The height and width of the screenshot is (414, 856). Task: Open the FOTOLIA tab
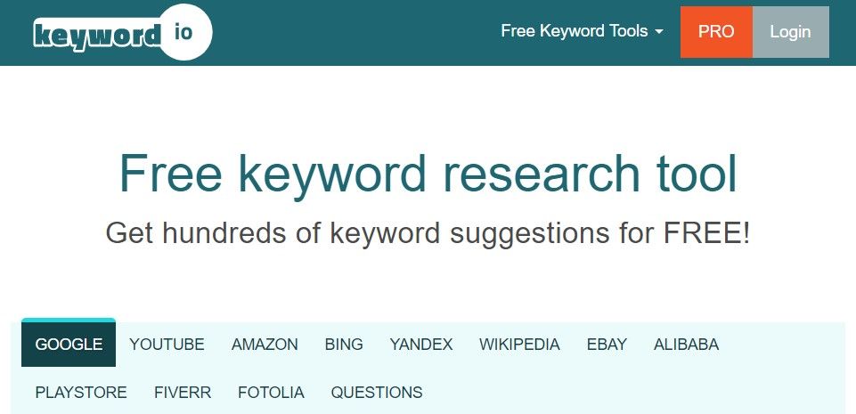coord(271,392)
